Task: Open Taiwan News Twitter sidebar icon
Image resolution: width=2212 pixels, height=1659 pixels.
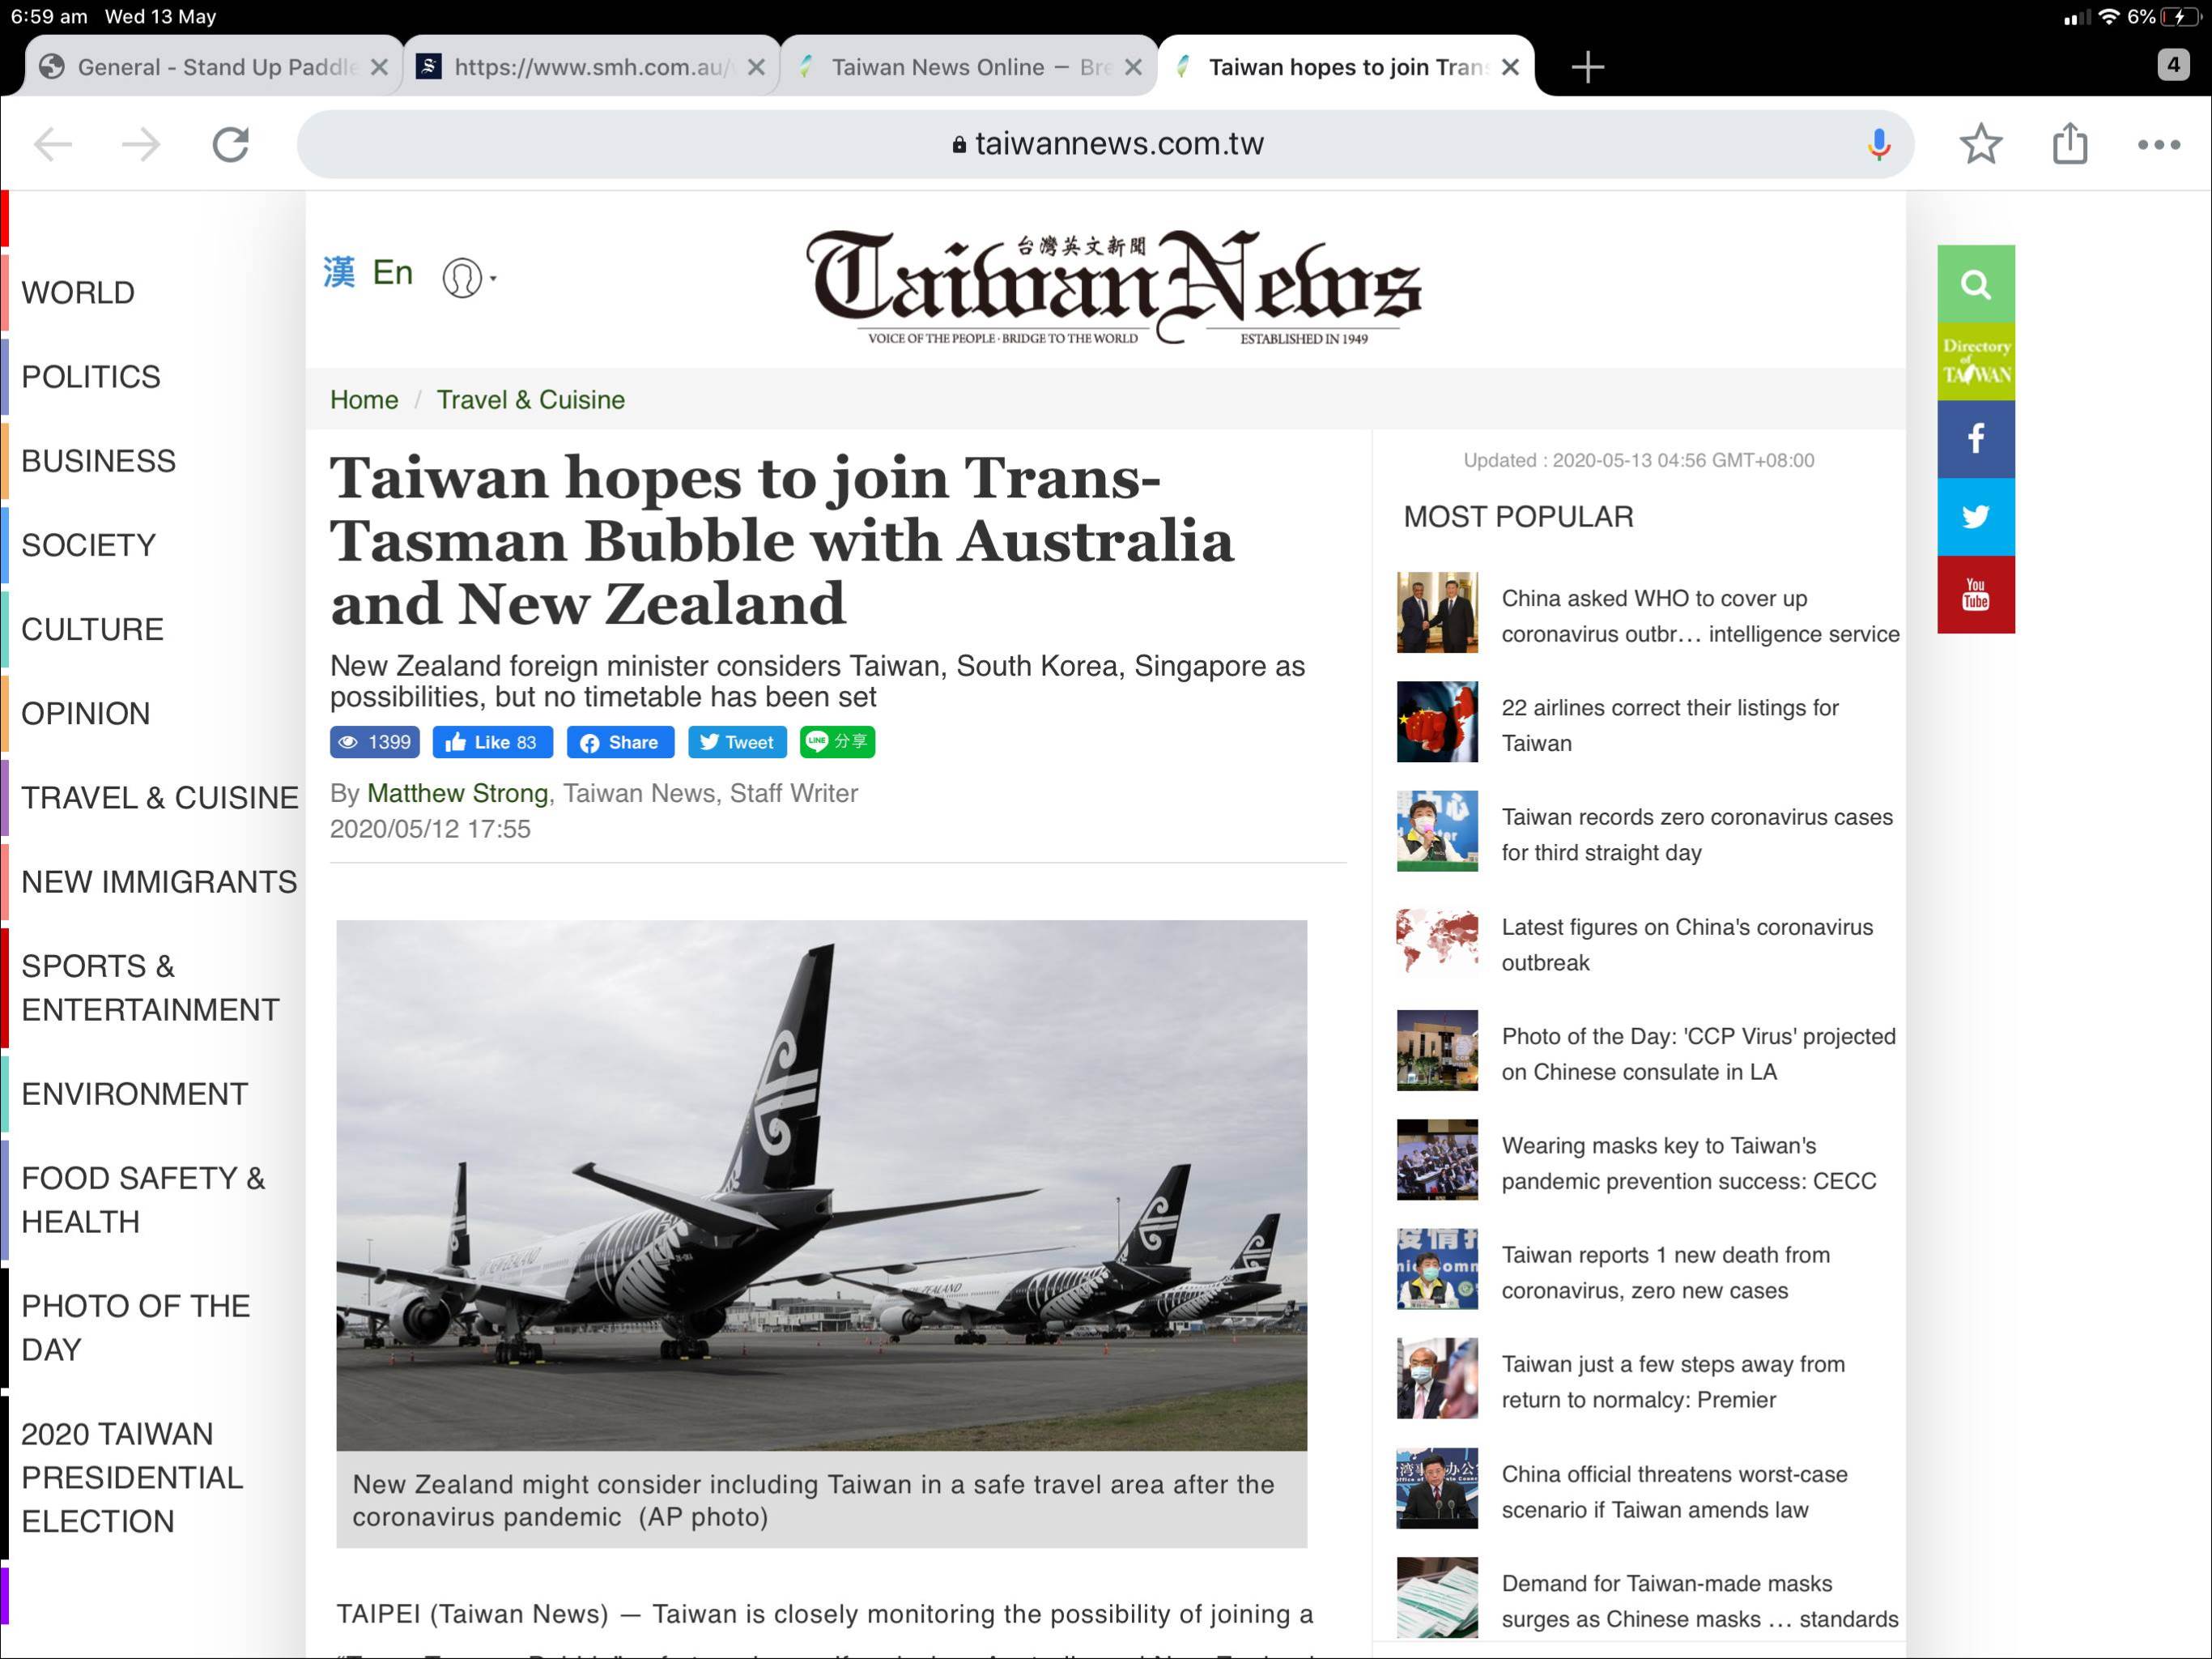Action: [1975, 516]
